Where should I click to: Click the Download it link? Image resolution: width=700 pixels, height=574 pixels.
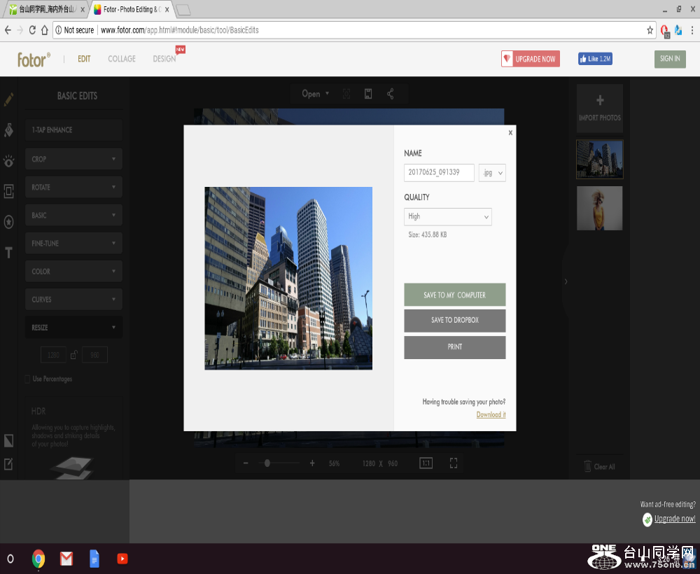point(491,414)
